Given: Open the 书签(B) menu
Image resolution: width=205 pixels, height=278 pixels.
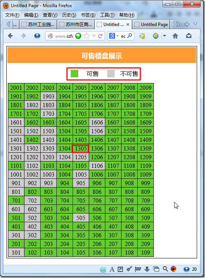Looking at the screenshot, I should (88, 15).
